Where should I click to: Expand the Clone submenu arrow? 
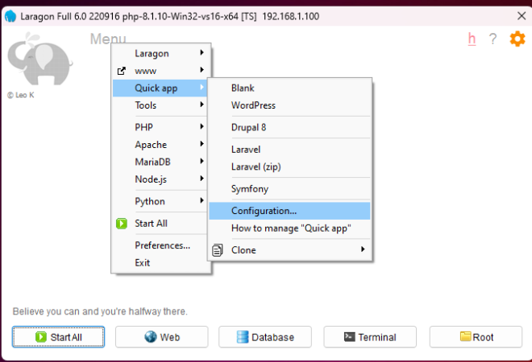click(x=363, y=249)
